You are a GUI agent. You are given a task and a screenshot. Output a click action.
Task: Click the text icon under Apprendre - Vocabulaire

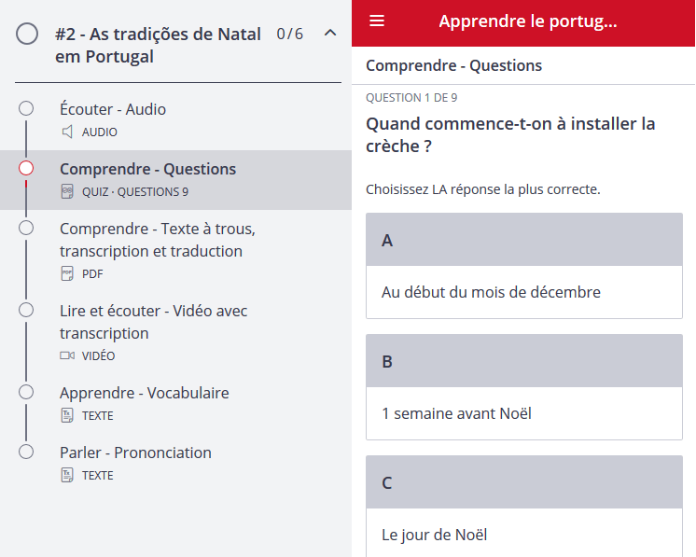[x=67, y=415]
